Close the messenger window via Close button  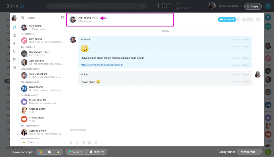(253, 6)
